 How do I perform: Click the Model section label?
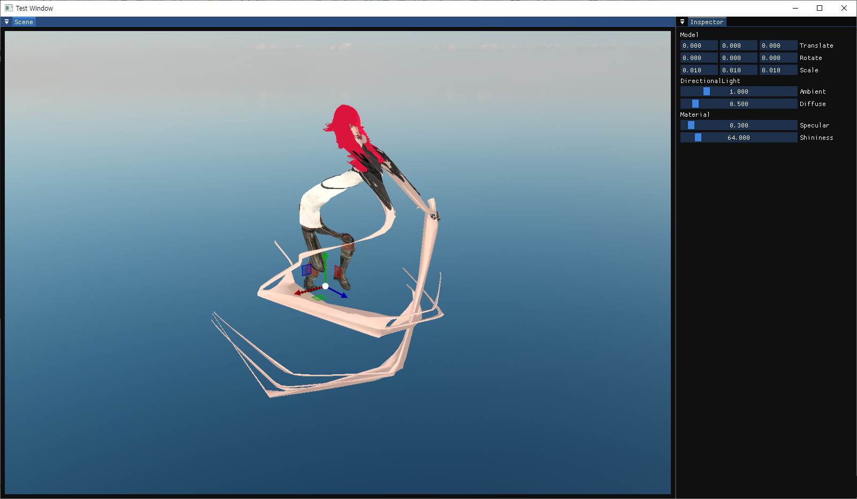click(x=689, y=35)
